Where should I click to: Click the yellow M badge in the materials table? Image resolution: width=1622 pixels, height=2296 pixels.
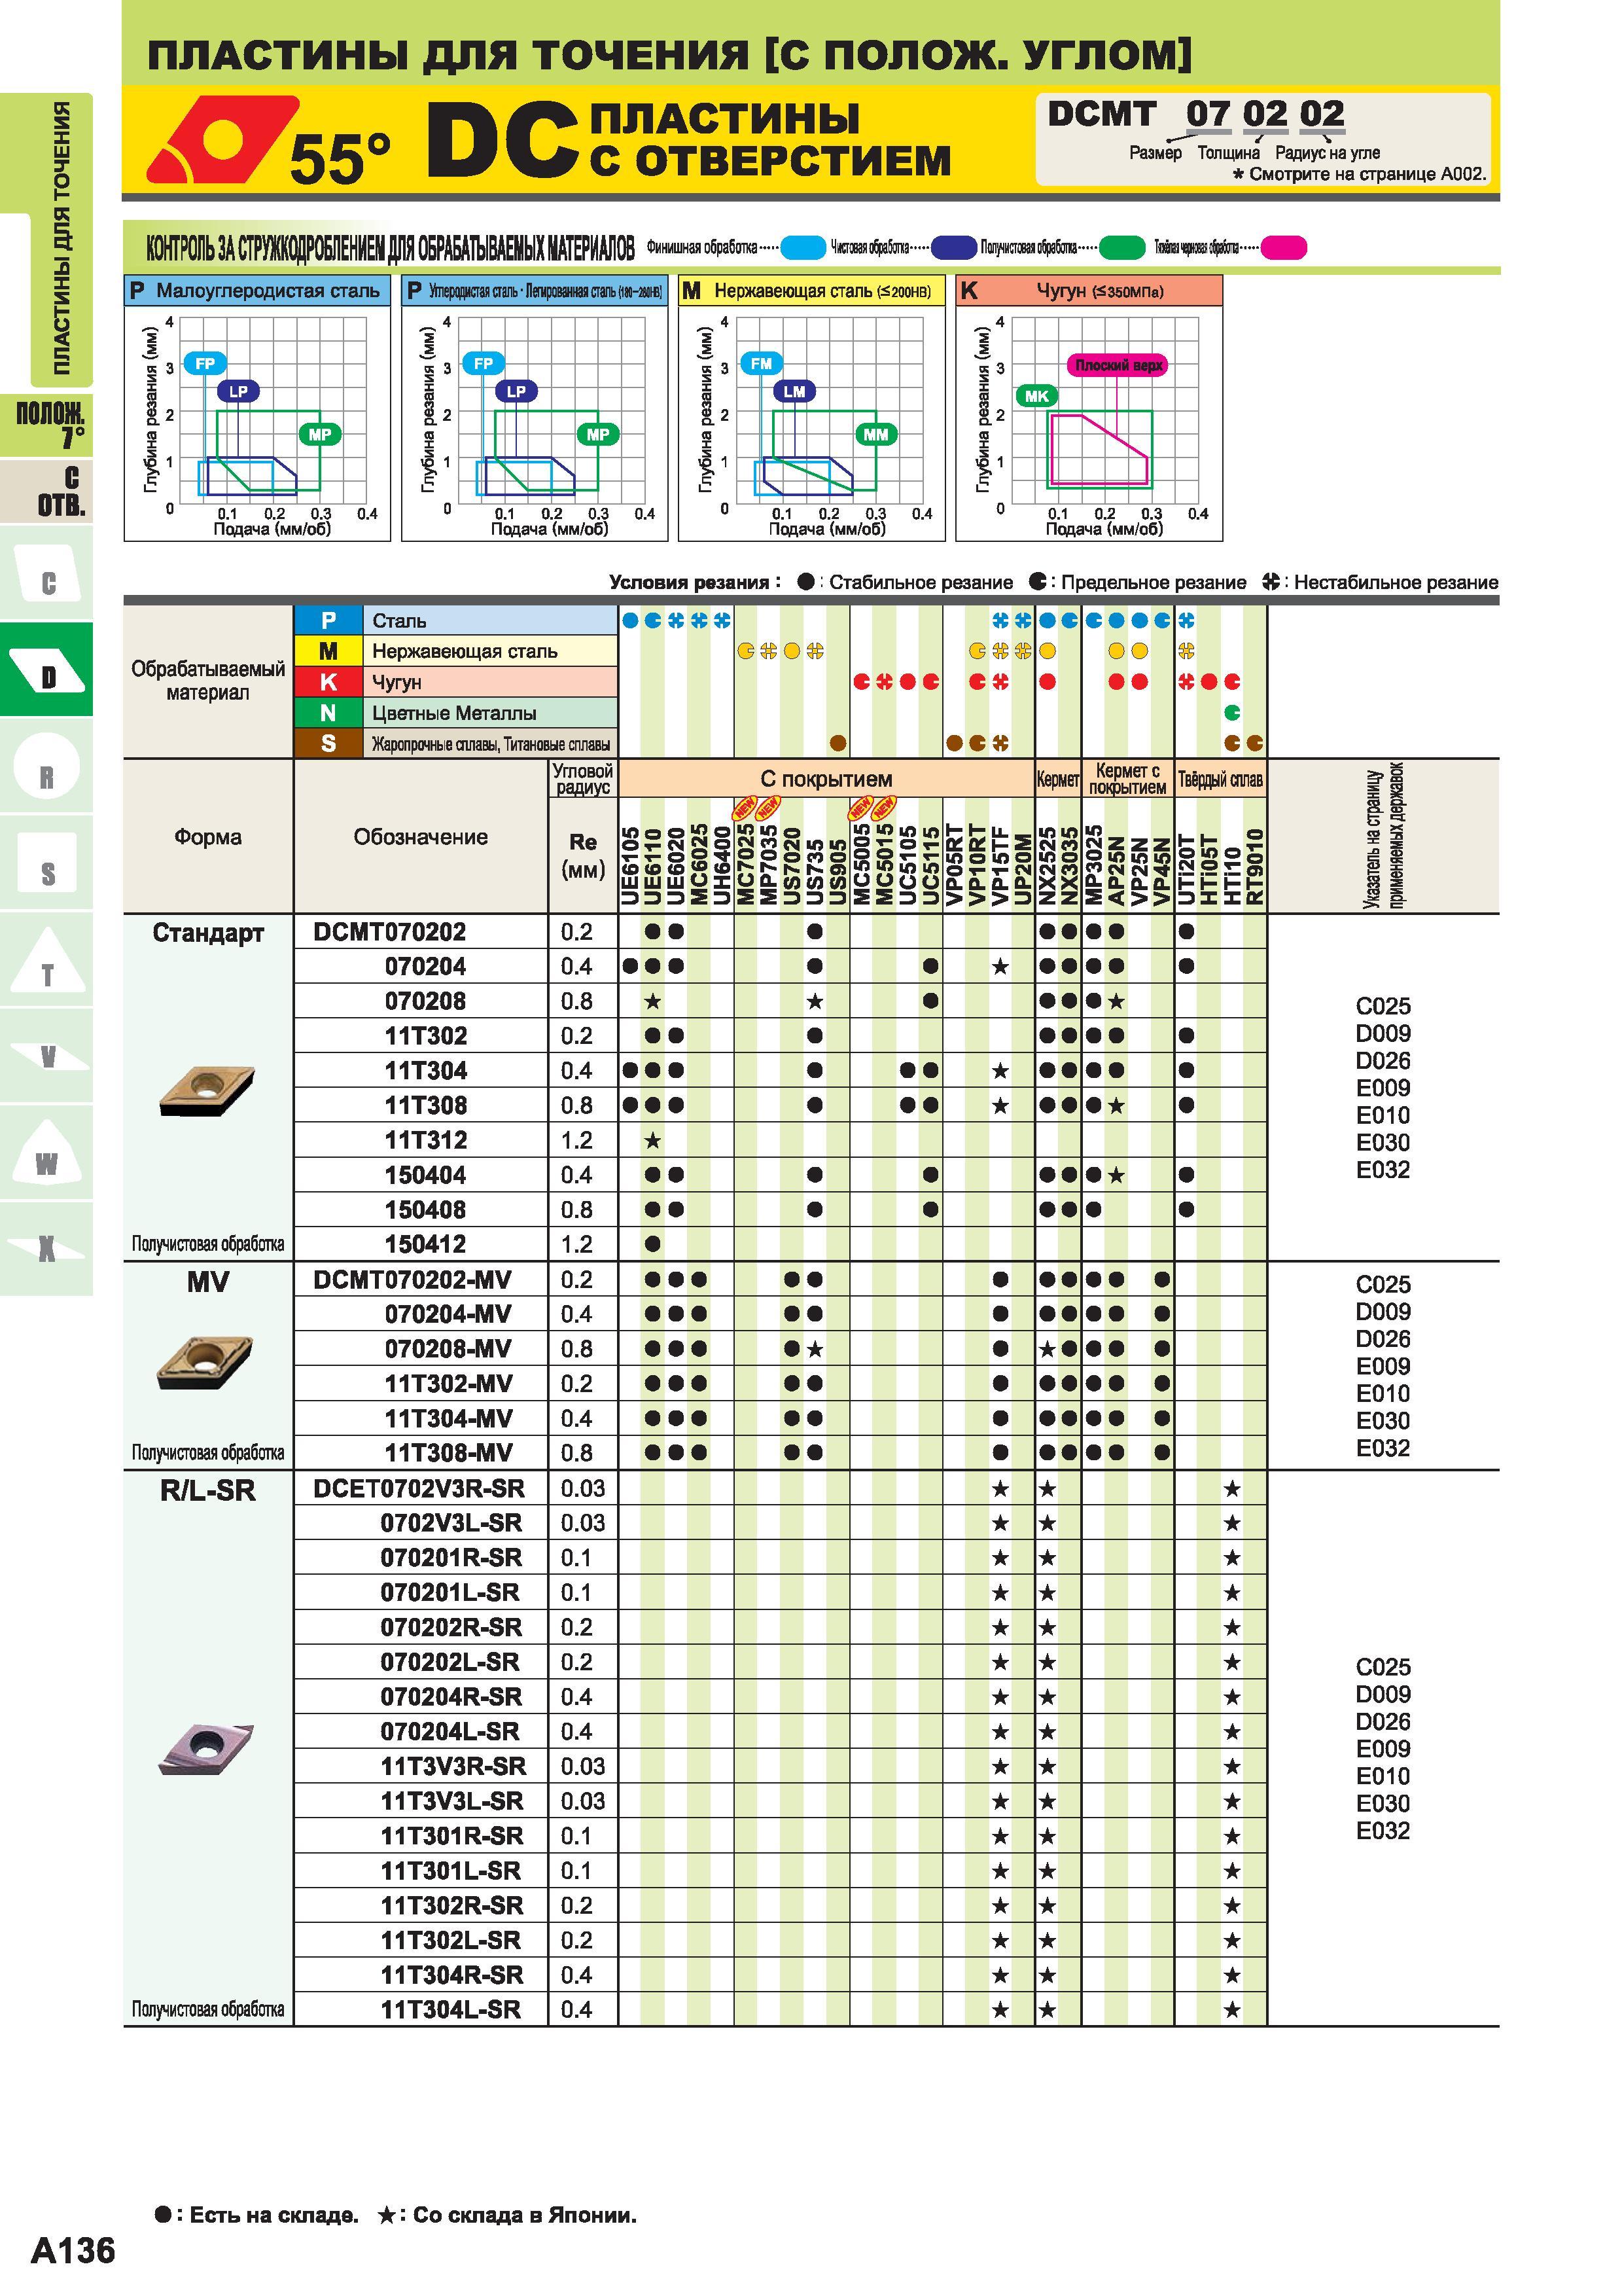tap(328, 652)
